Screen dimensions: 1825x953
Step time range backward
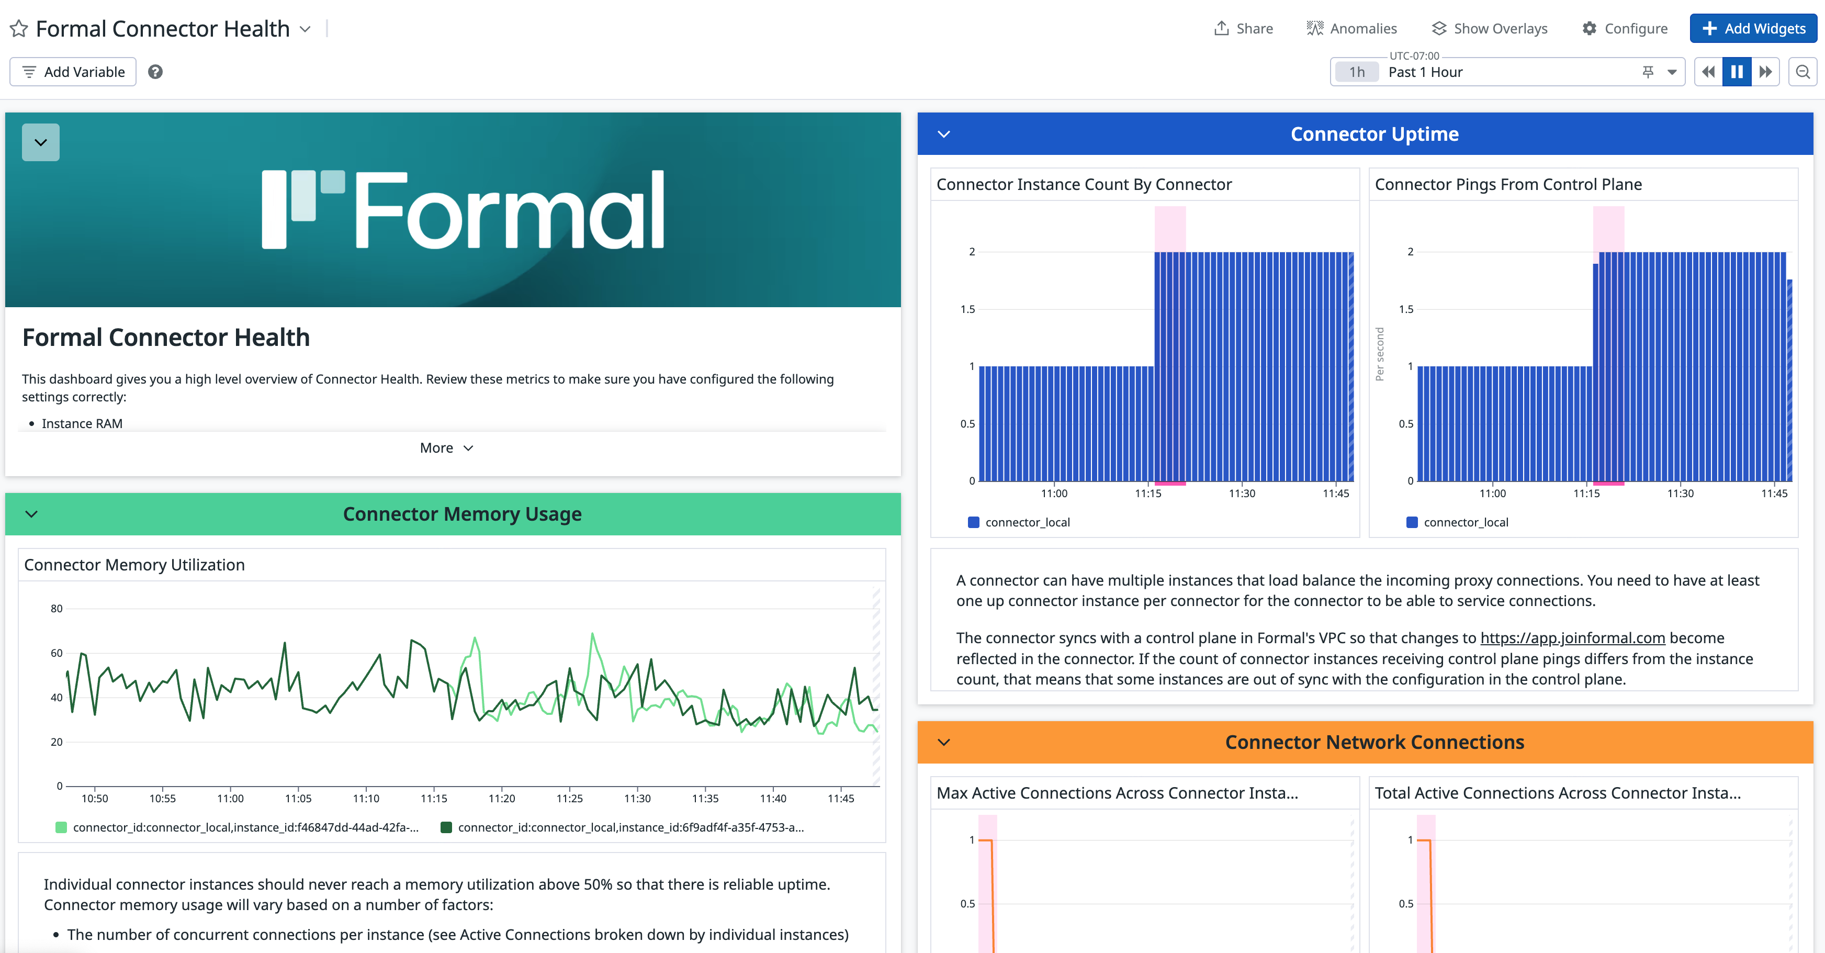[1708, 72]
